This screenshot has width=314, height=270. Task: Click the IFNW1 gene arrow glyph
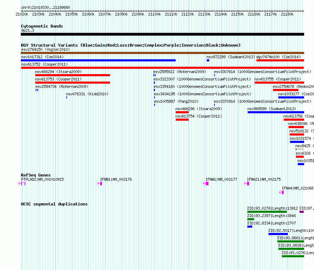tap(206, 184)
